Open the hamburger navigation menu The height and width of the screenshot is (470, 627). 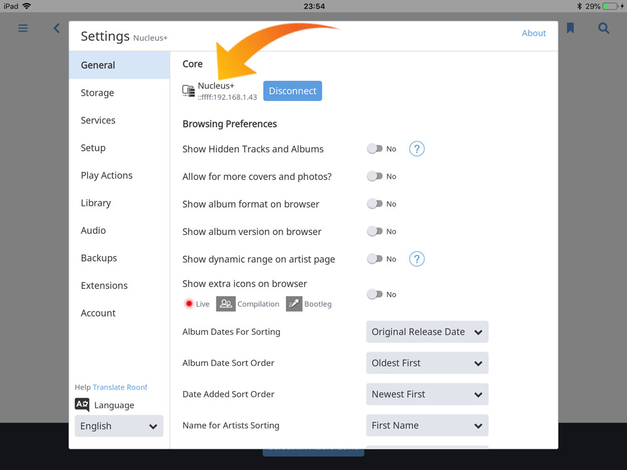tap(23, 28)
